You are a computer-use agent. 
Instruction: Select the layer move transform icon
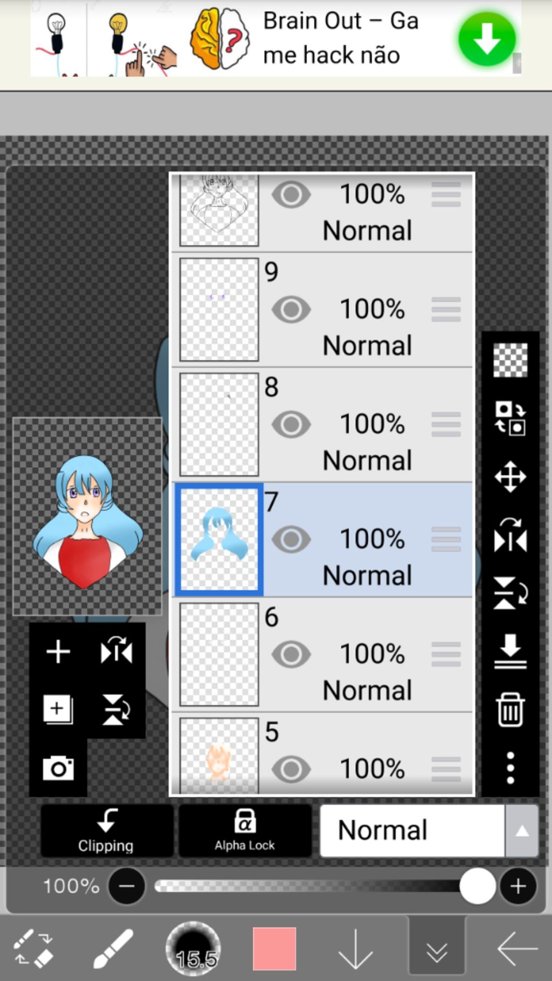(510, 477)
